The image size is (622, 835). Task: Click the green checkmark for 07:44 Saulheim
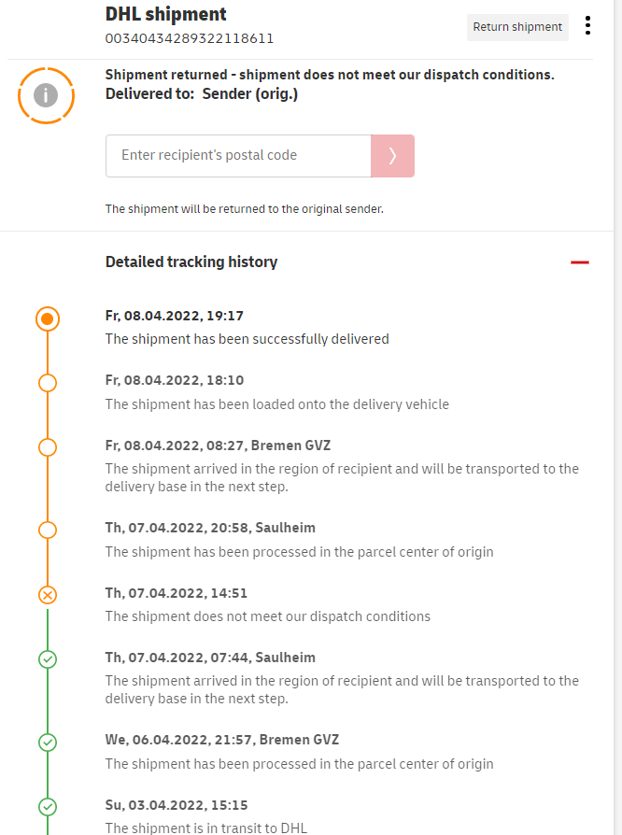[49, 659]
